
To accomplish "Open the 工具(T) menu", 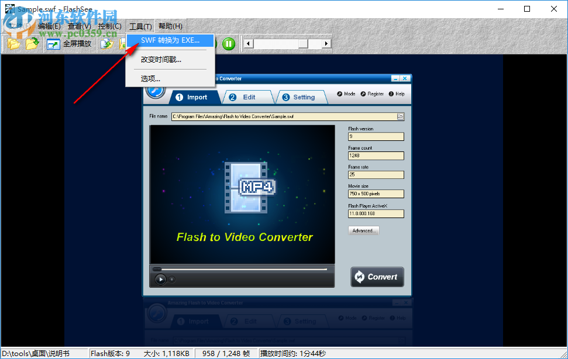I will (140, 26).
